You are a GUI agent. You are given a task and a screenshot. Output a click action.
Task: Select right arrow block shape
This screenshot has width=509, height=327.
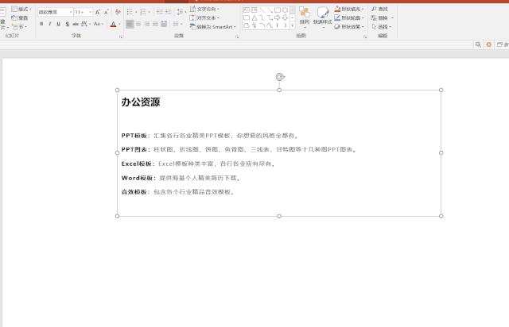tap(278, 17)
